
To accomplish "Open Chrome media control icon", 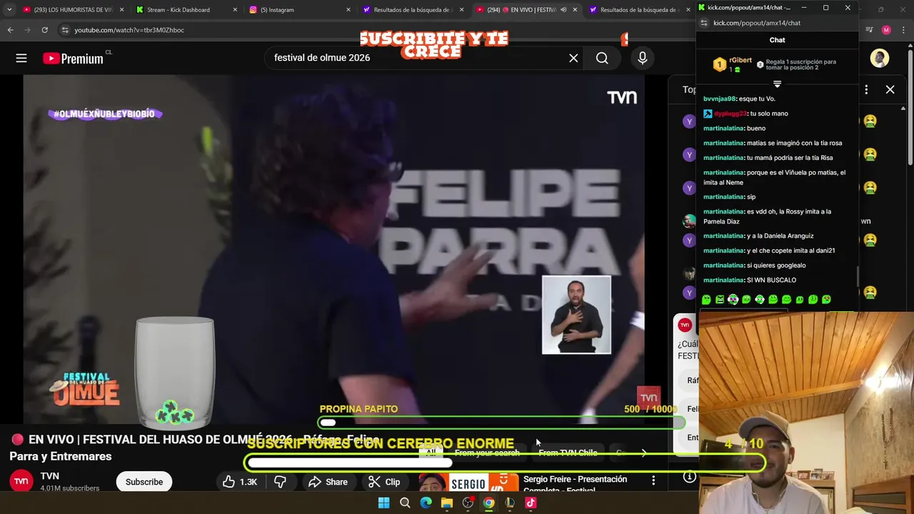I will click(x=869, y=30).
